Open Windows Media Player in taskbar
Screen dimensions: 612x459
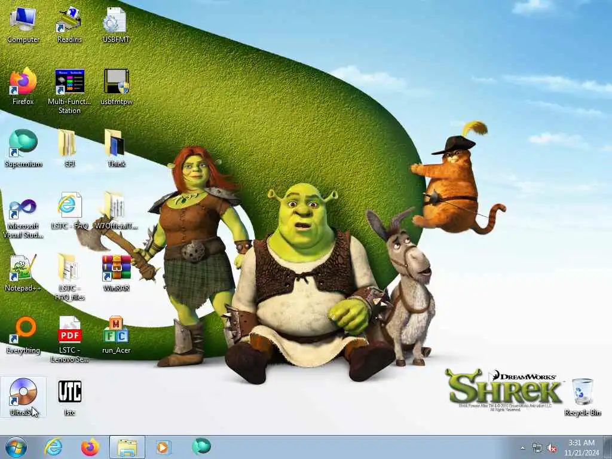point(163,447)
